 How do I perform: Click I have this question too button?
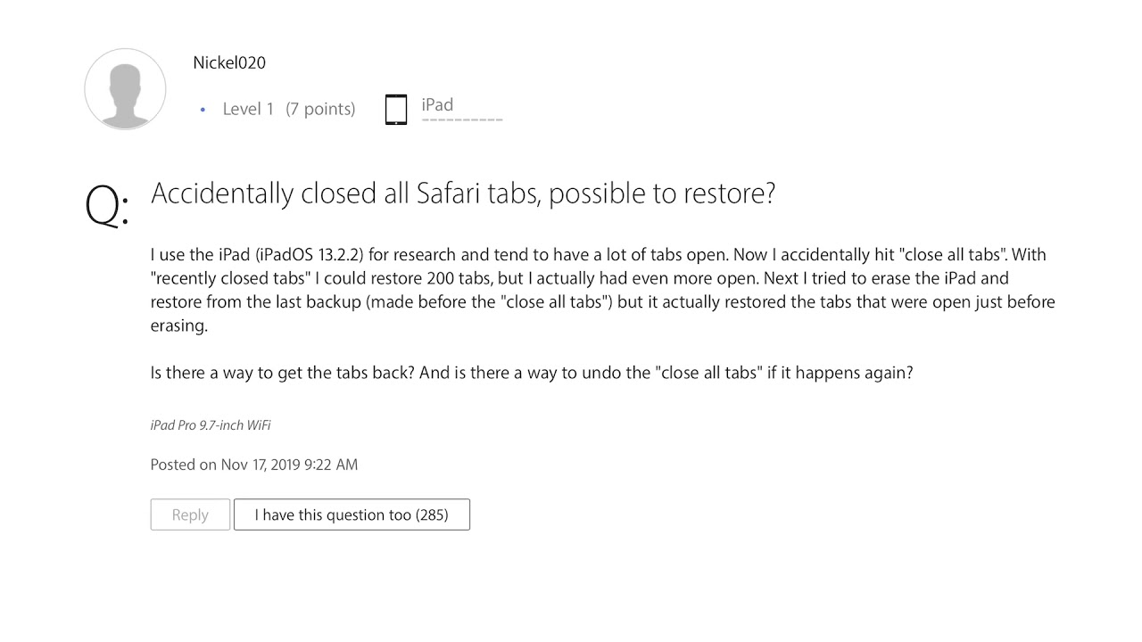(352, 514)
